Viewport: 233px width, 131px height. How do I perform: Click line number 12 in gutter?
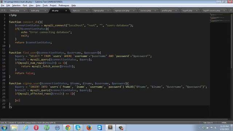click(4, 53)
